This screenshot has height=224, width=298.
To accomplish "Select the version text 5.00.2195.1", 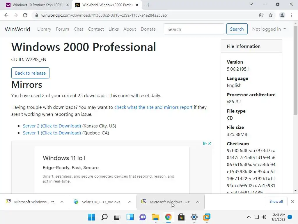I will point(238,69).
